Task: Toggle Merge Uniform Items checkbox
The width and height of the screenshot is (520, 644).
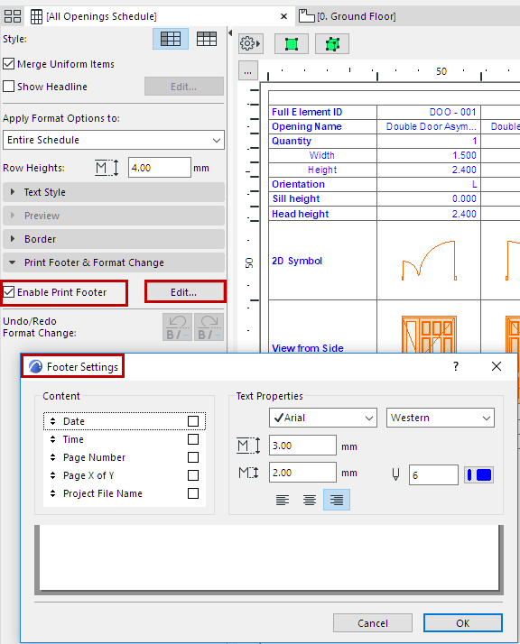Action: point(9,64)
